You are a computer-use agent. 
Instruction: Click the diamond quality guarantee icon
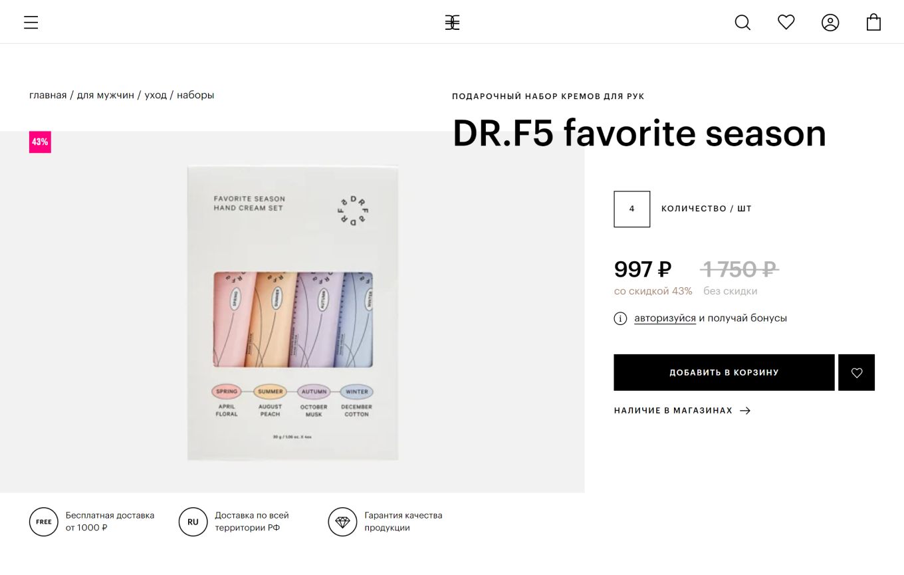[342, 522]
